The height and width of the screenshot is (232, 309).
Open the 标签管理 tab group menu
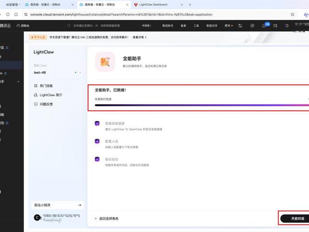point(13,5)
